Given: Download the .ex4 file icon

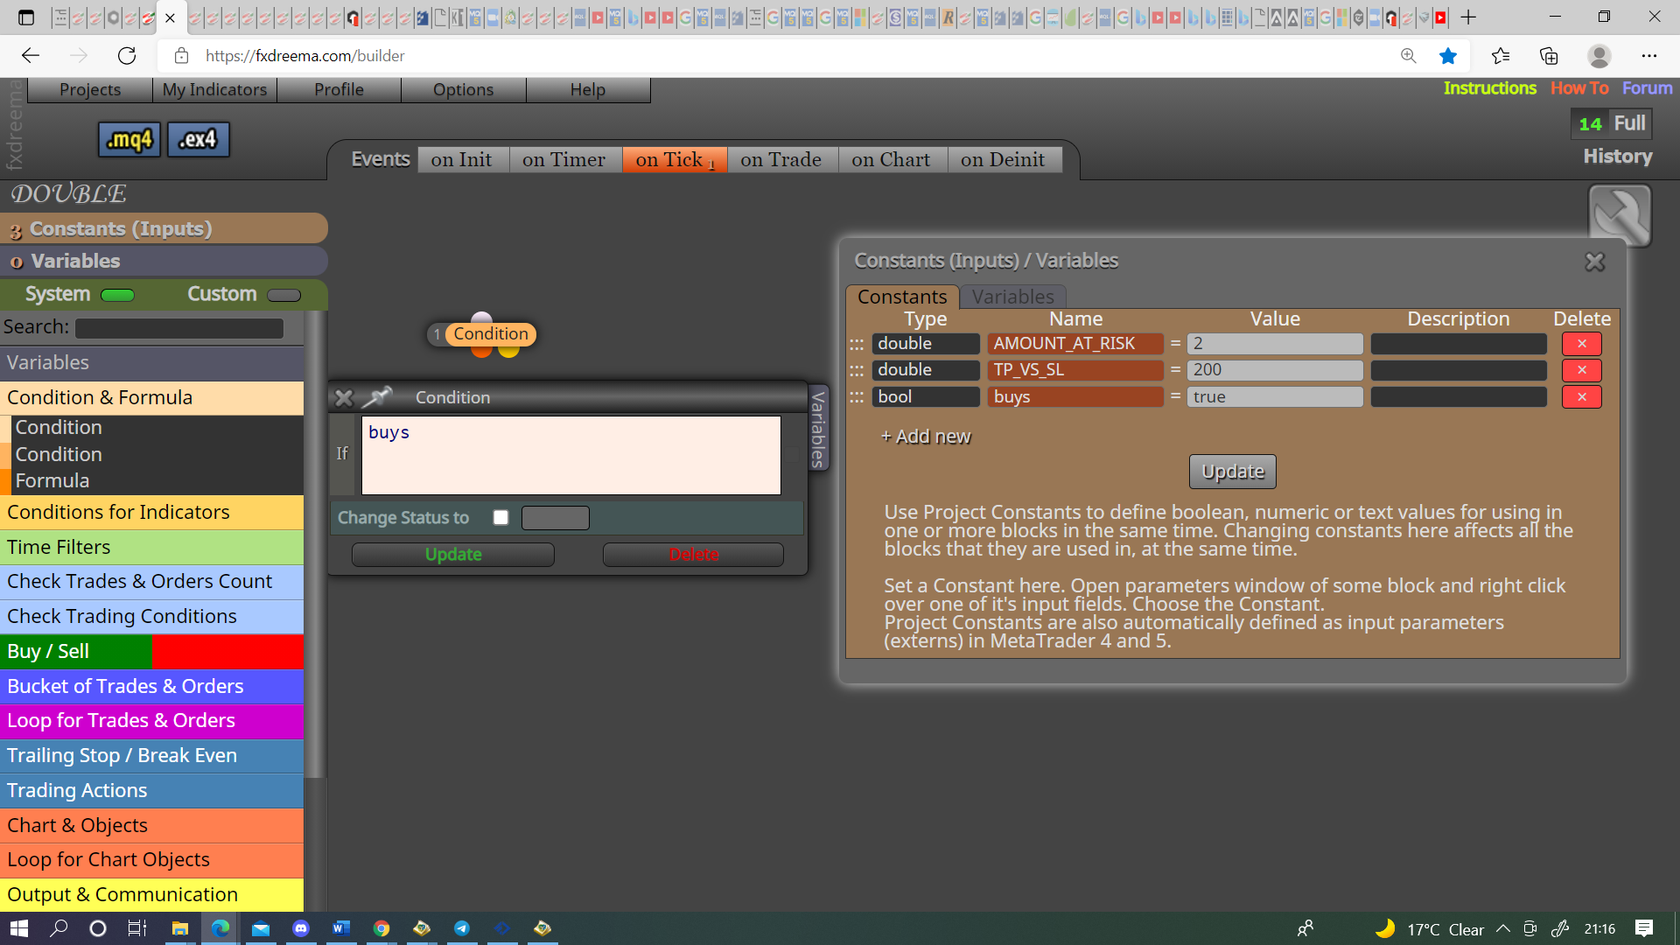Looking at the screenshot, I should pos(198,139).
